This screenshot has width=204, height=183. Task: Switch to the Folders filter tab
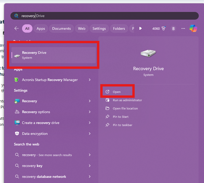pos(119,28)
